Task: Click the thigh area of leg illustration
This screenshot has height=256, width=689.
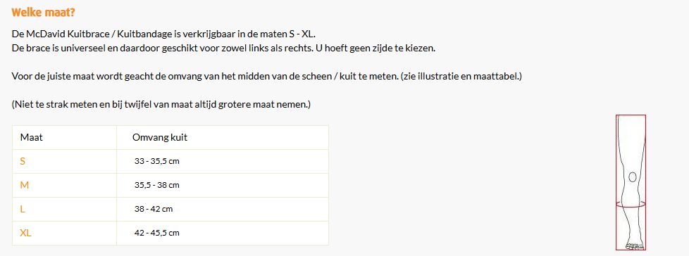Action: tap(631, 140)
